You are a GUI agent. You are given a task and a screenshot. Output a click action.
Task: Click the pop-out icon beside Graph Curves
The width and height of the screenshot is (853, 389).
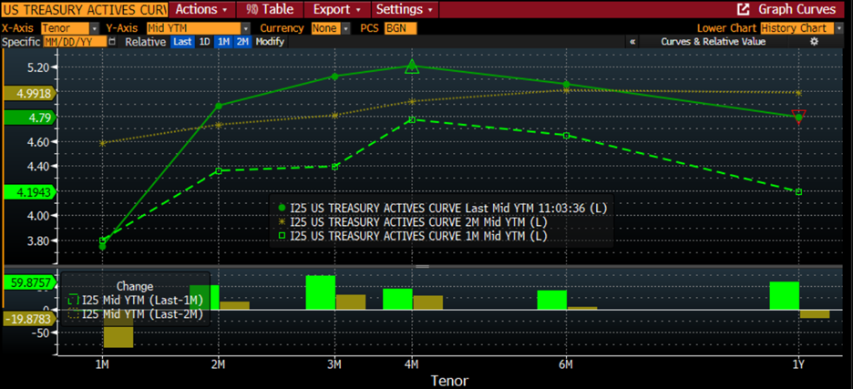click(743, 9)
